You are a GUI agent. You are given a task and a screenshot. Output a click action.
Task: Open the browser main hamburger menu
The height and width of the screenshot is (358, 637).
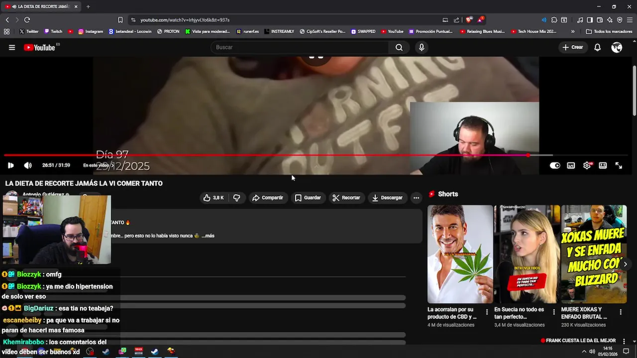[630, 20]
